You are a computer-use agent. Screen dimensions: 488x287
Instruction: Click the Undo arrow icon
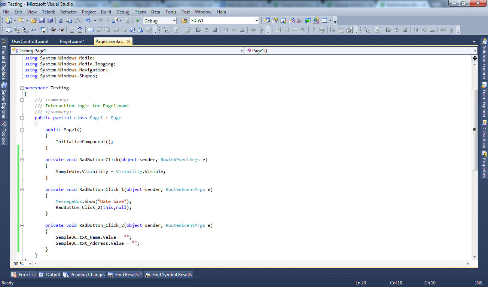click(x=88, y=21)
